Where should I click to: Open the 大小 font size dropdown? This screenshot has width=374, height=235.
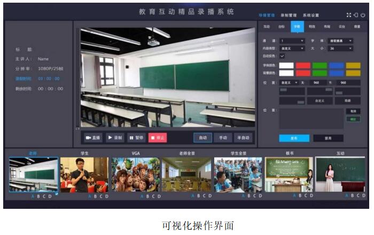(341, 48)
